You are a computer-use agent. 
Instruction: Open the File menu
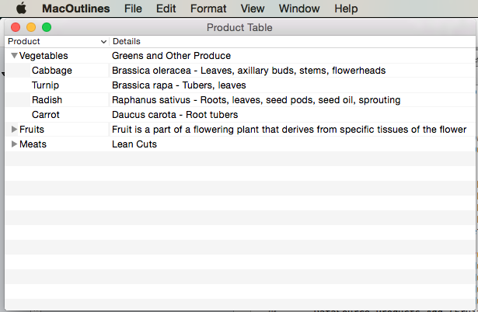(x=133, y=9)
